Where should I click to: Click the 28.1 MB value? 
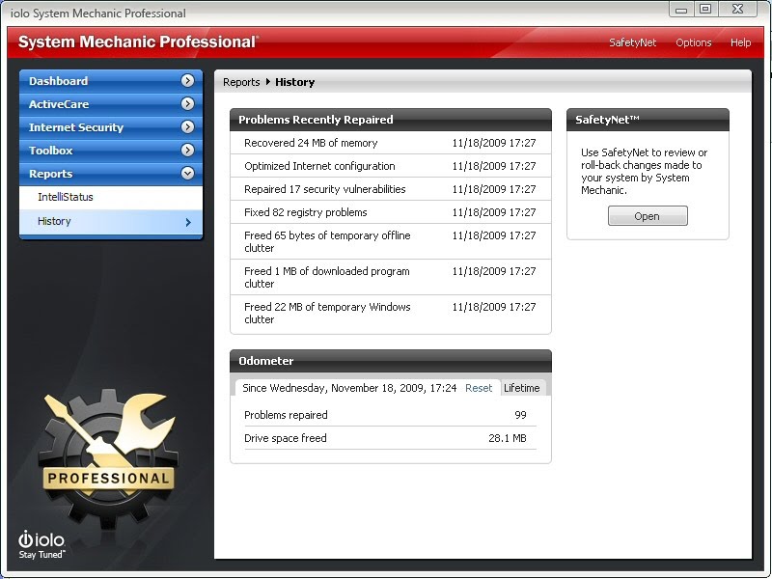(x=508, y=438)
